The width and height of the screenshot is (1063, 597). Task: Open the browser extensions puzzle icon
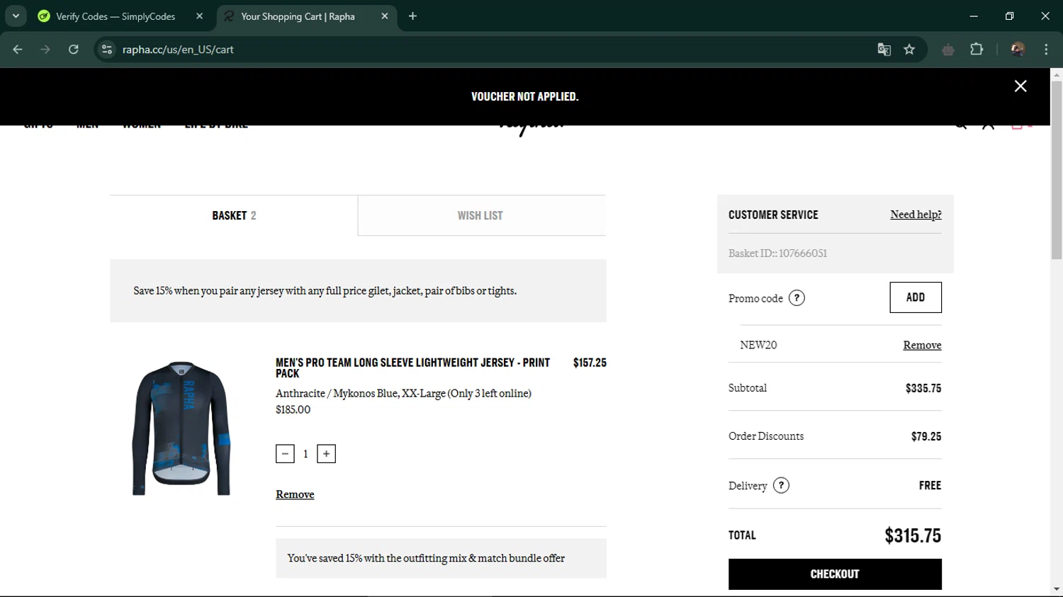977,50
